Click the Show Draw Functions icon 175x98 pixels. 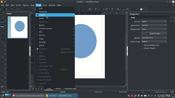(x=145, y=9)
